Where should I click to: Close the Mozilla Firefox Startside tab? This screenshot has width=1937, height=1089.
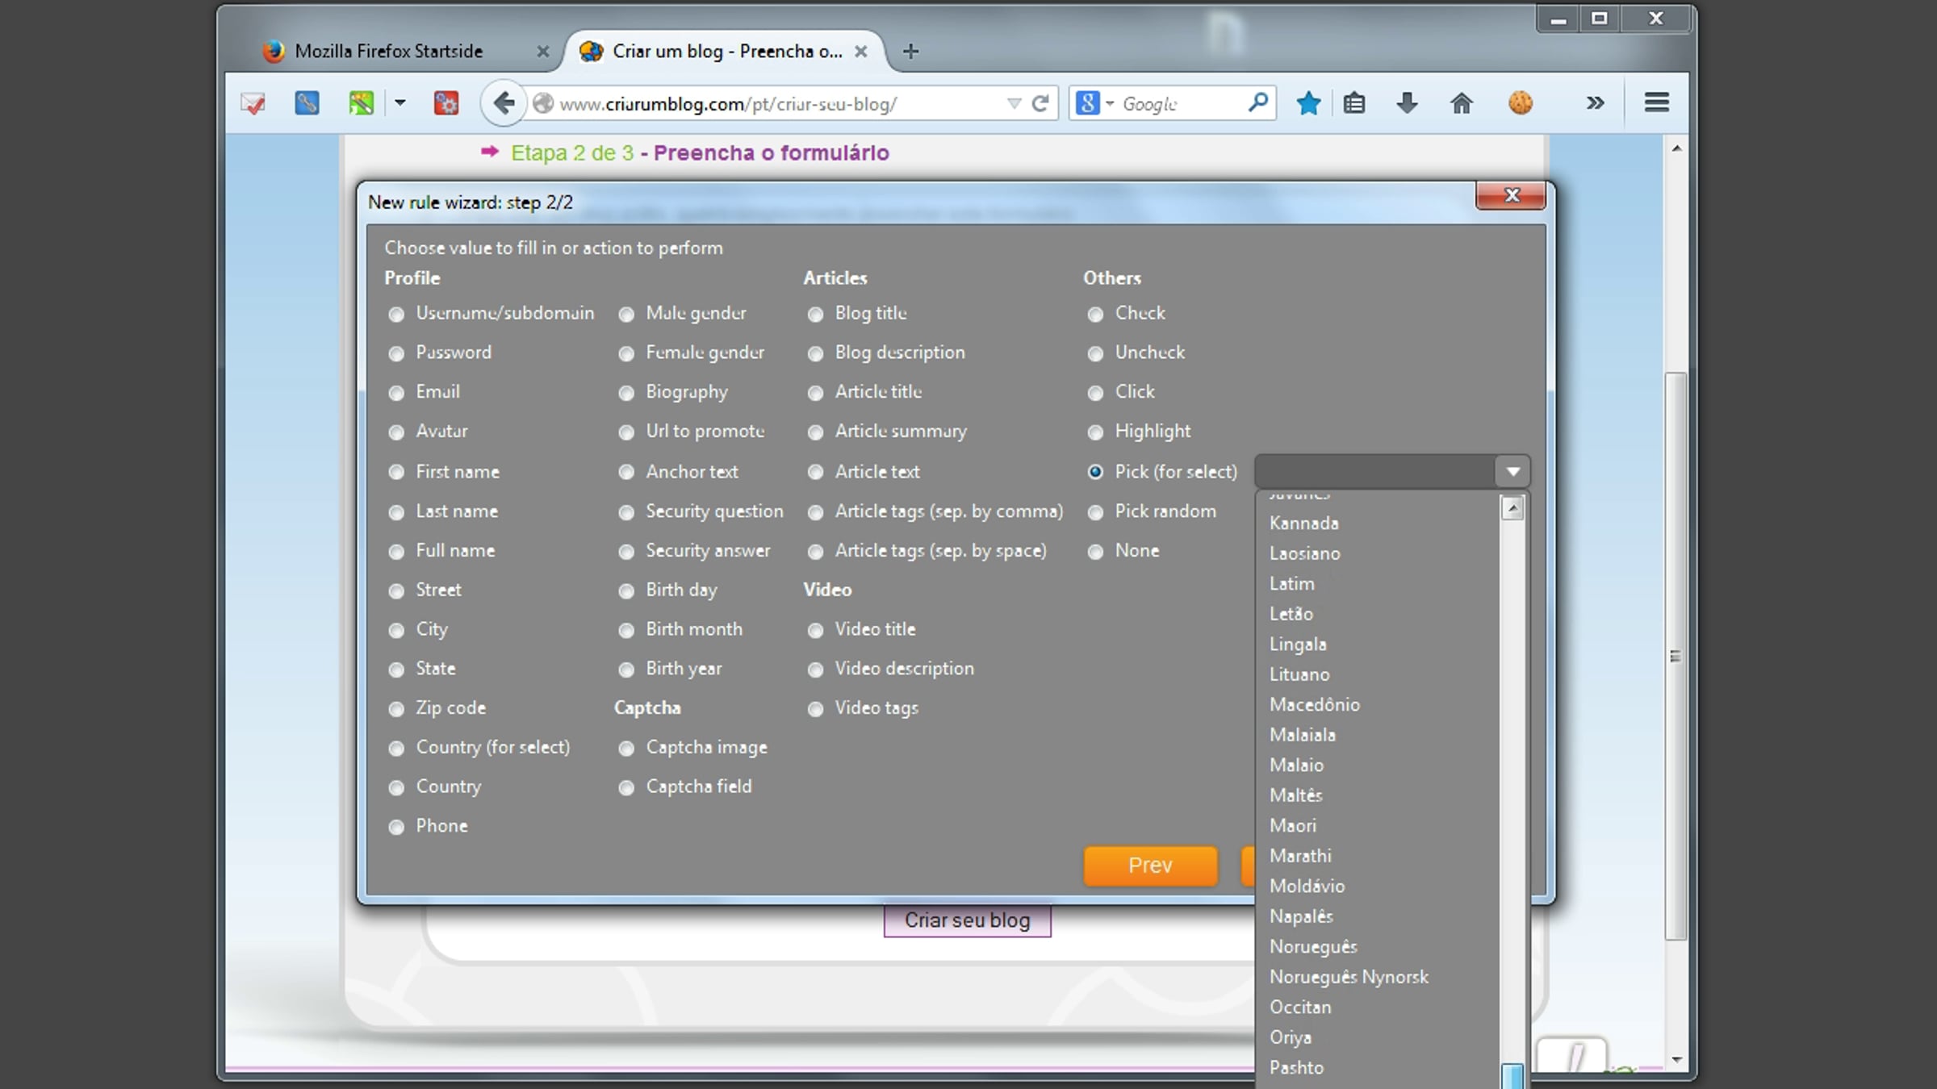pos(542,52)
